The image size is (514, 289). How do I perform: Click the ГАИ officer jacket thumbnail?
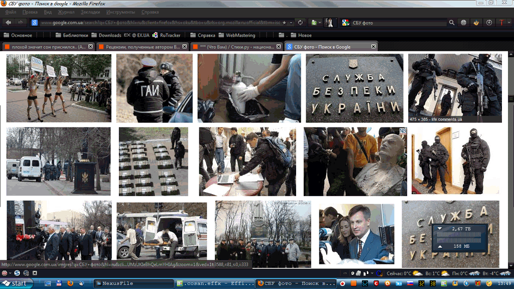click(154, 88)
